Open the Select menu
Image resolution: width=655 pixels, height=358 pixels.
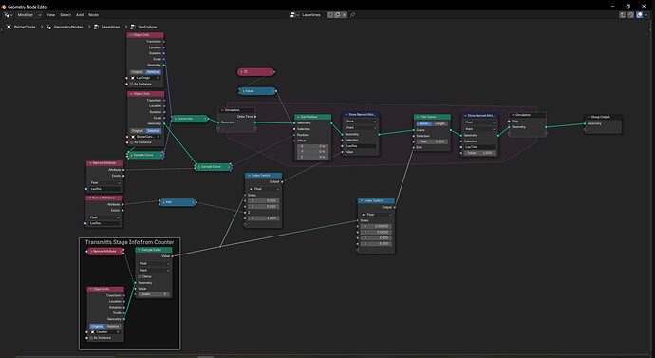tap(65, 15)
